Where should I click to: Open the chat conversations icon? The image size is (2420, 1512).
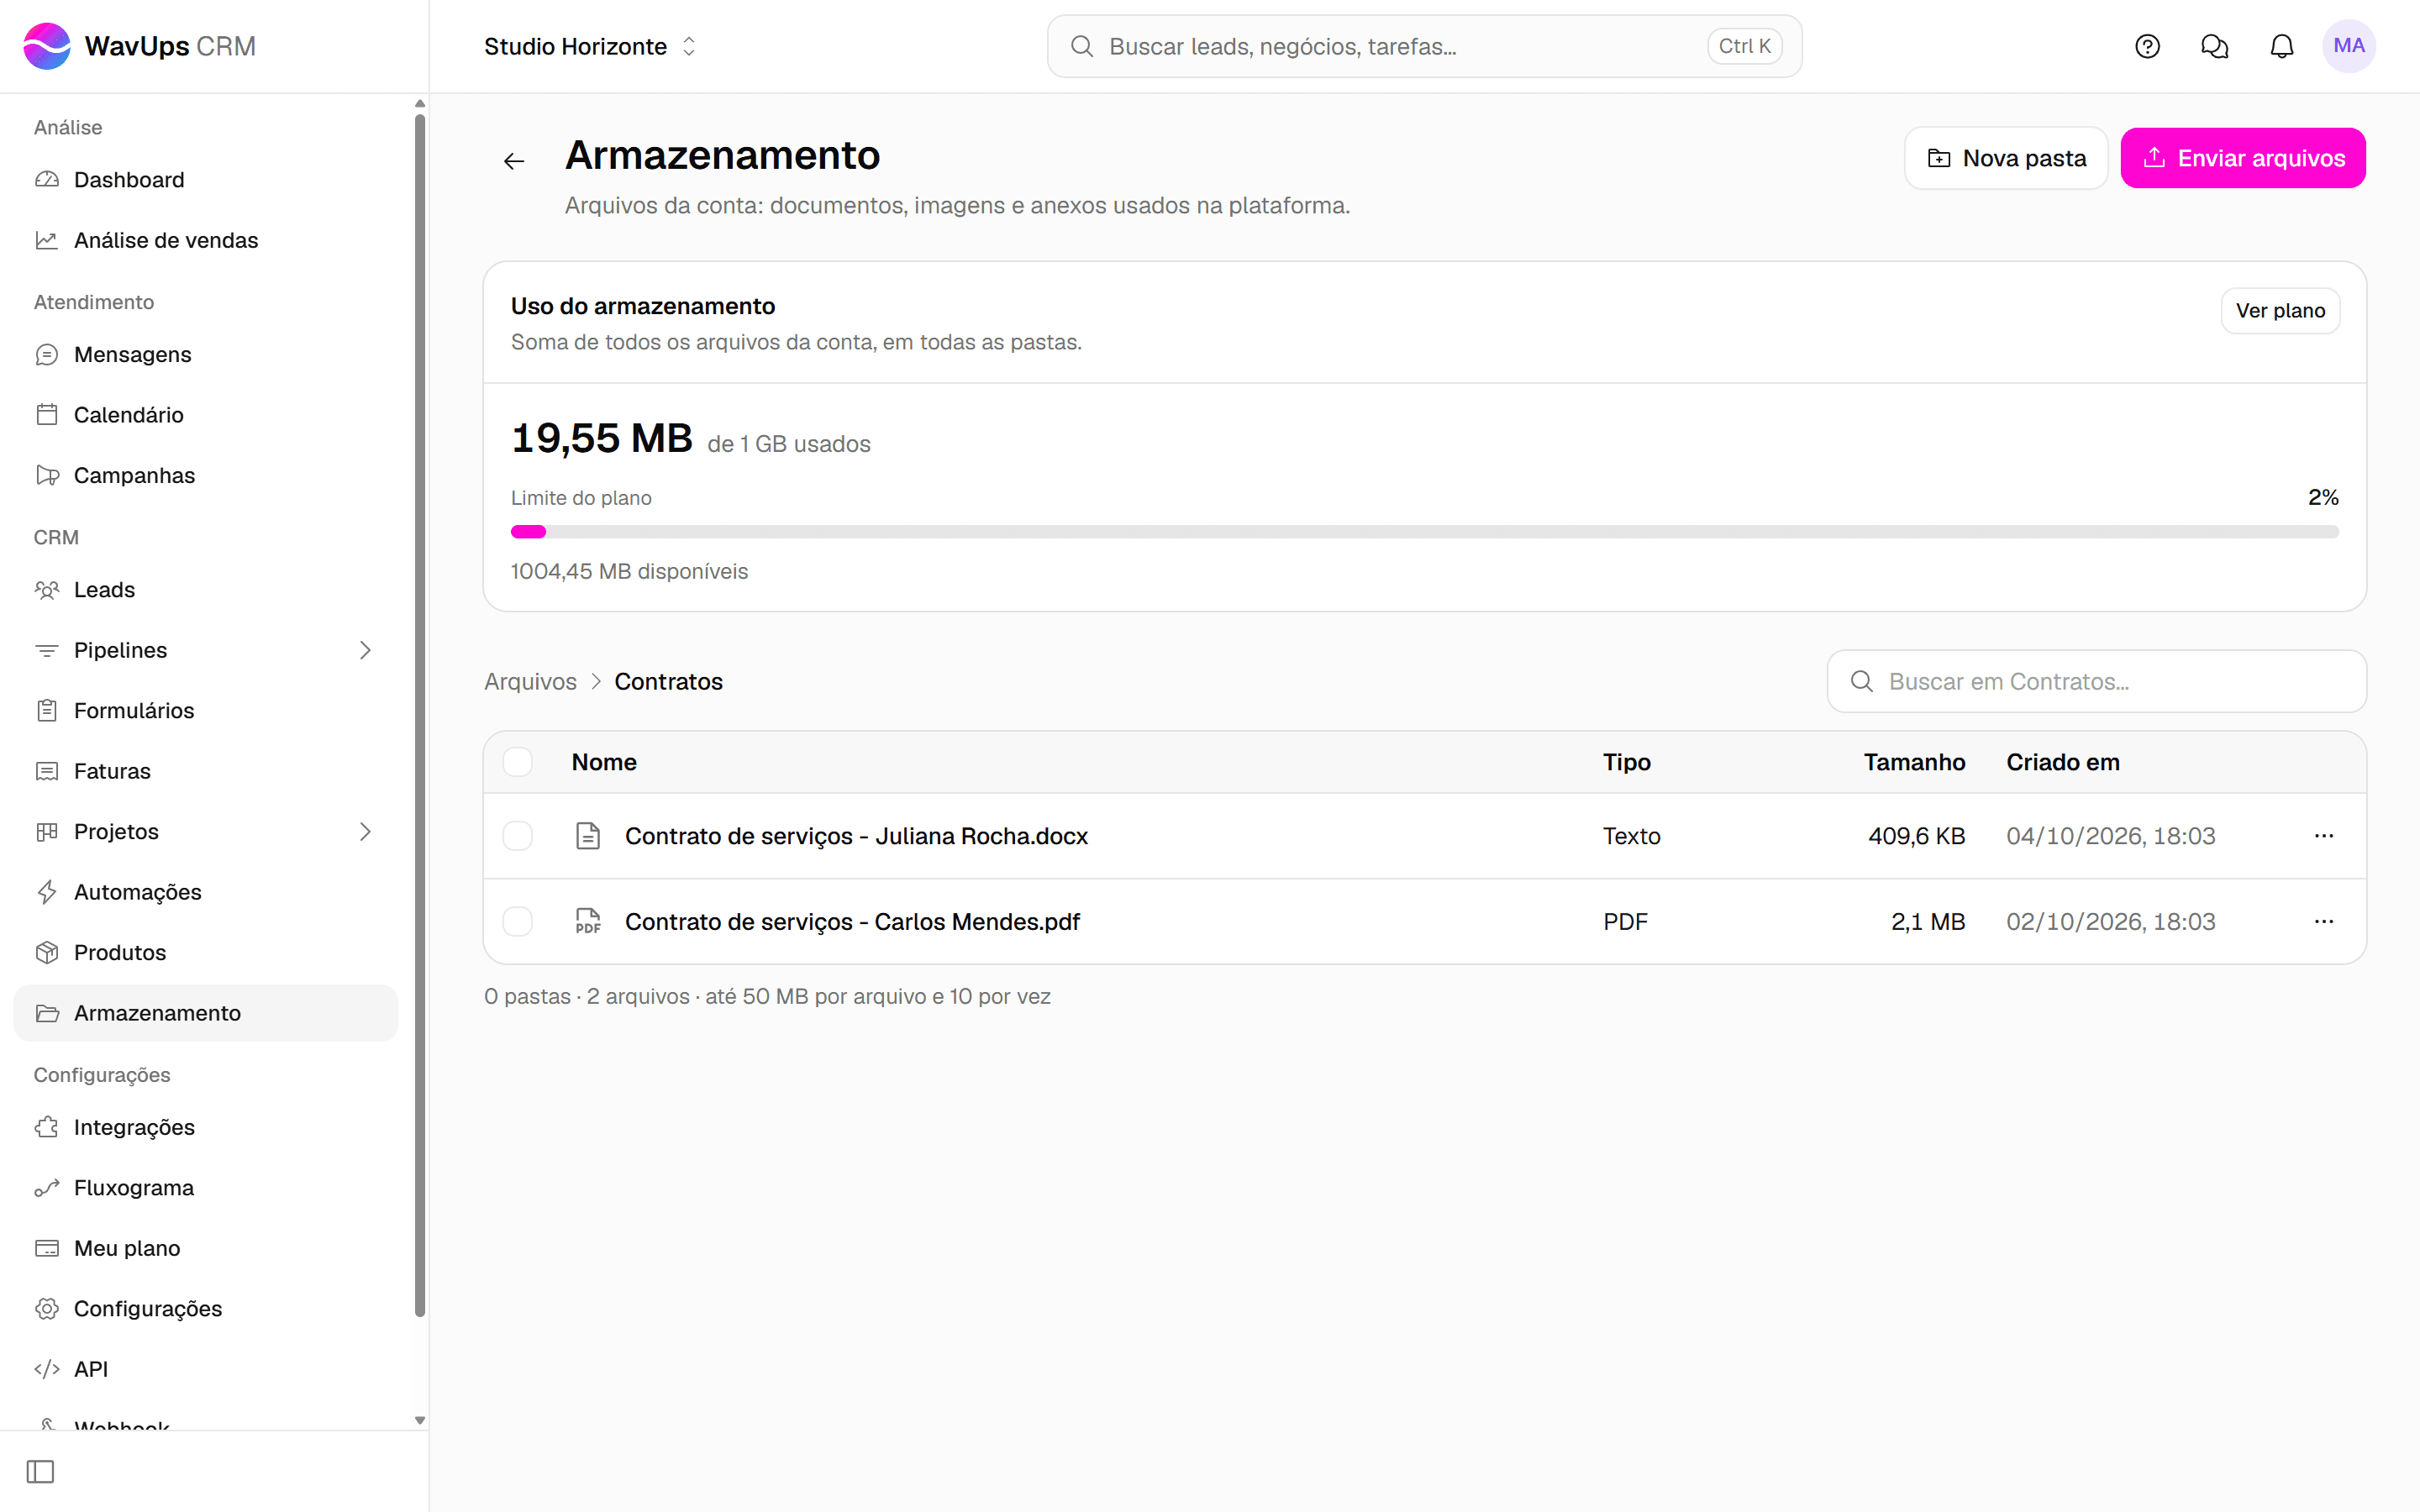[2214, 46]
